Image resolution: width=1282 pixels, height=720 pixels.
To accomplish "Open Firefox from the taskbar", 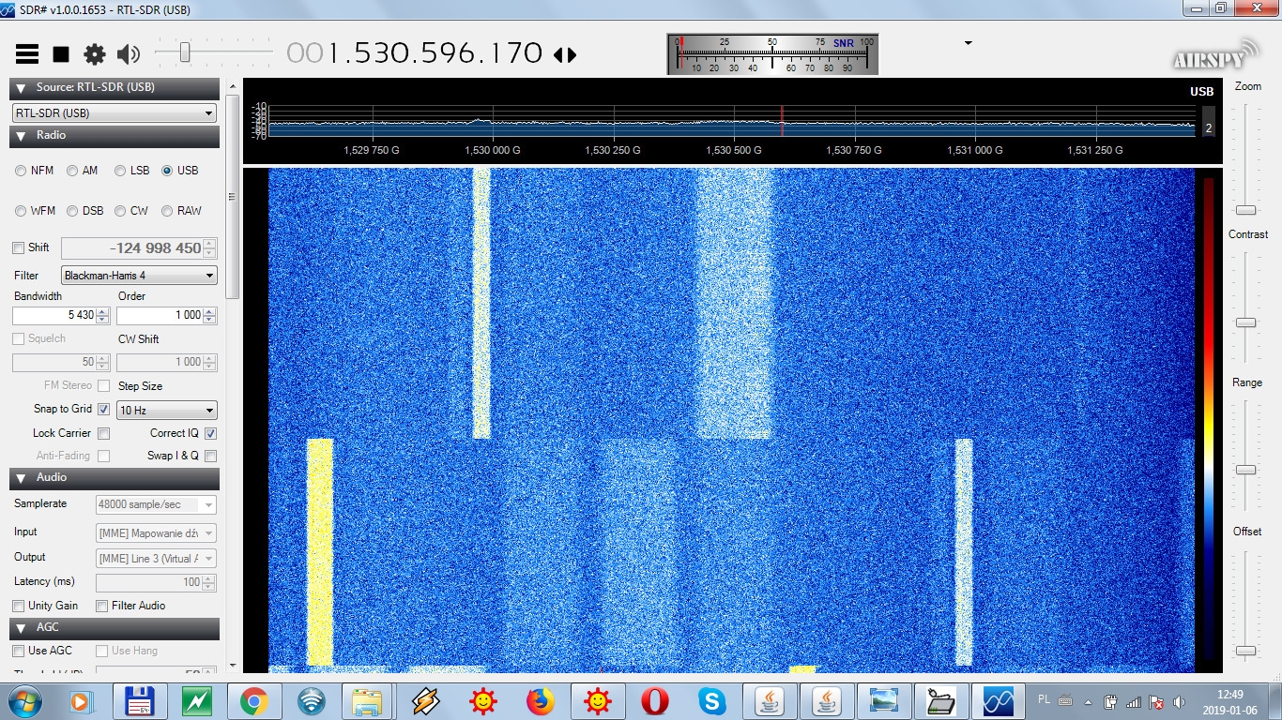I will (540, 701).
